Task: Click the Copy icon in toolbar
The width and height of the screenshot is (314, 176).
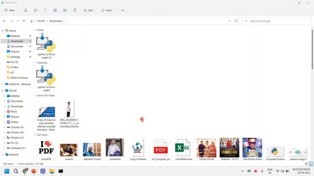Action: coord(35,10)
